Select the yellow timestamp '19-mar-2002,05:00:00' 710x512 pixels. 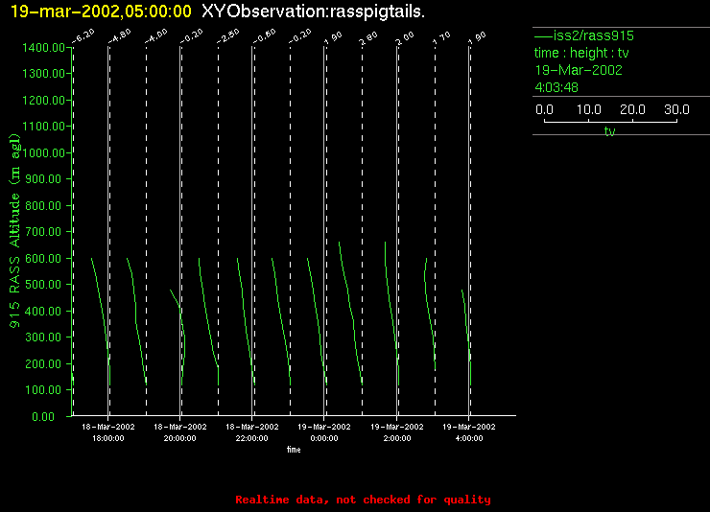[101, 12]
